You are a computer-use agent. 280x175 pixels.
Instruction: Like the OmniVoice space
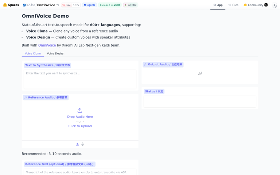click(66, 5)
